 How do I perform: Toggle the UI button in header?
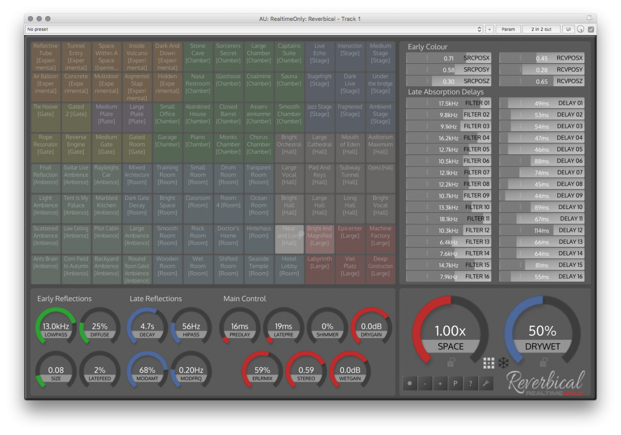coord(569,30)
